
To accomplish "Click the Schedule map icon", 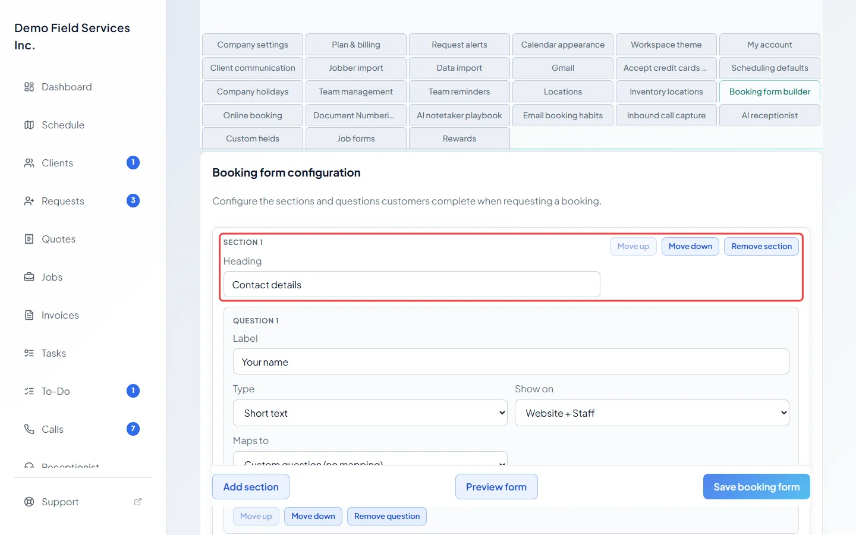I will (29, 125).
